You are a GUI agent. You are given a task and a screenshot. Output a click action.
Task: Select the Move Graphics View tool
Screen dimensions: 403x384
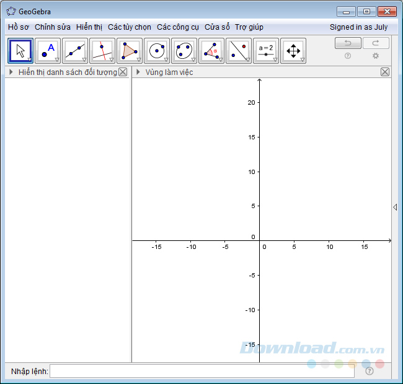(293, 51)
